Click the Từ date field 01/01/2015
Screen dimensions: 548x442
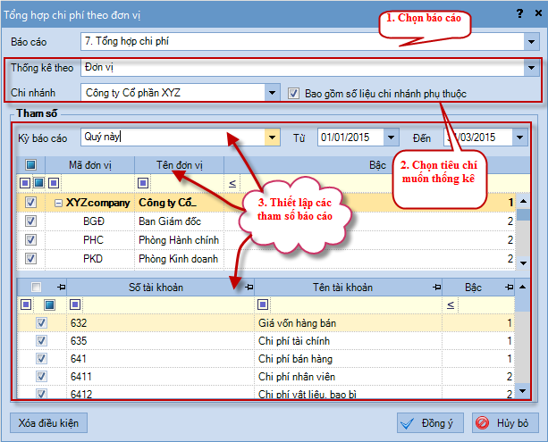(x=350, y=138)
